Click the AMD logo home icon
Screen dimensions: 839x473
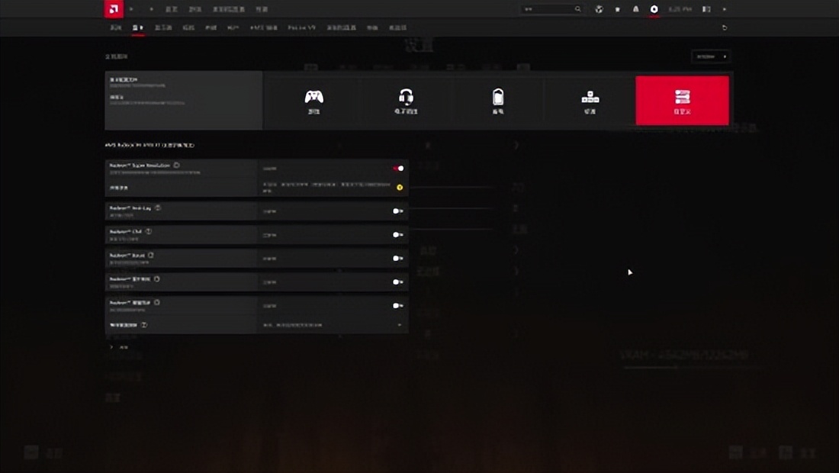pos(113,9)
